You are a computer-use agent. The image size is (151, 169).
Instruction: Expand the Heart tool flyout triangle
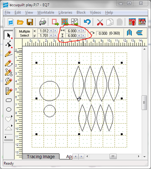[12, 116]
